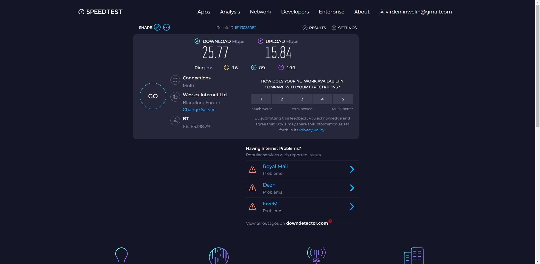540x264 pixels.
Task: Click the Connections icon next to Multi
Action: (x=175, y=80)
